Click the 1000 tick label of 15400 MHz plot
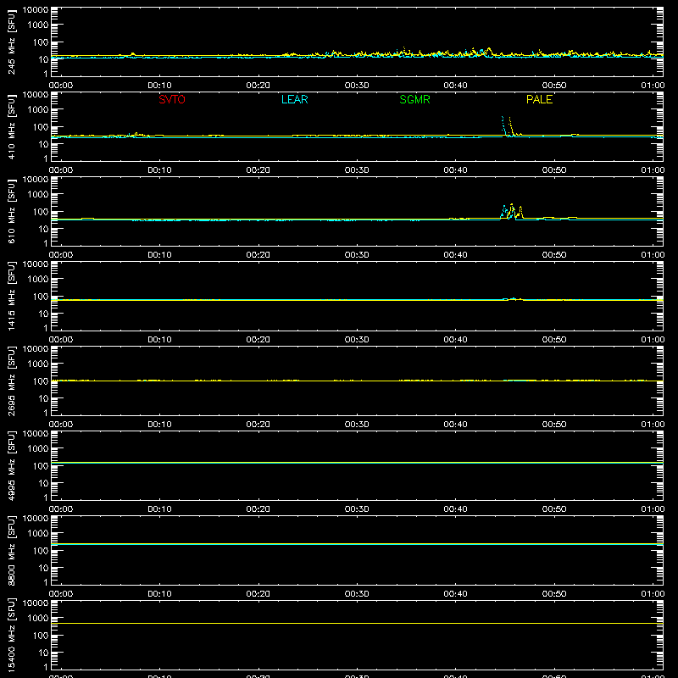The height and width of the screenshot is (678, 678). [38, 619]
